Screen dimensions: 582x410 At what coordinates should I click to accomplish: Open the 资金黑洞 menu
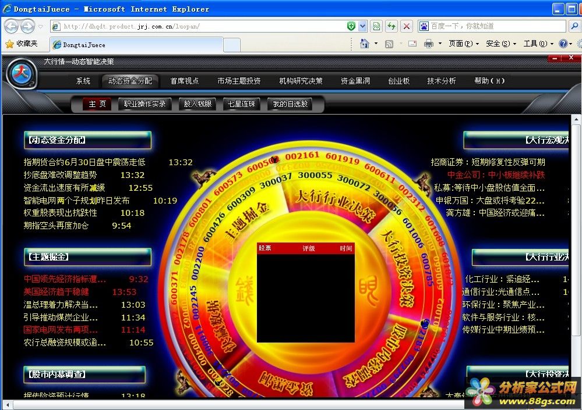355,81
